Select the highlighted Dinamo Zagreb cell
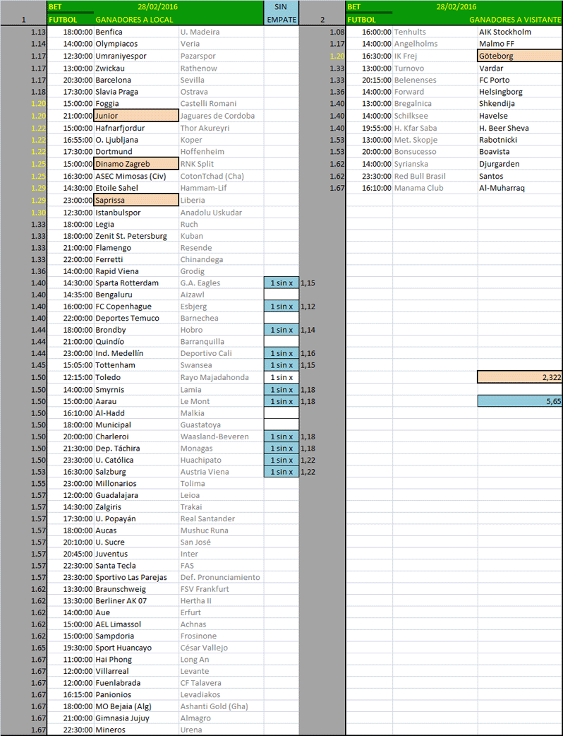The height and width of the screenshot is (736, 563). click(136, 164)
